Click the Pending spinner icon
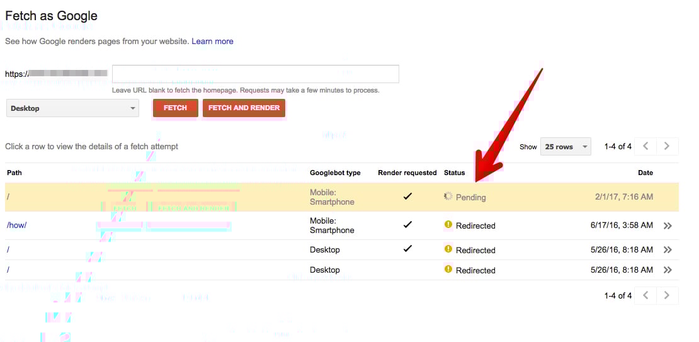 coord(448,196)
